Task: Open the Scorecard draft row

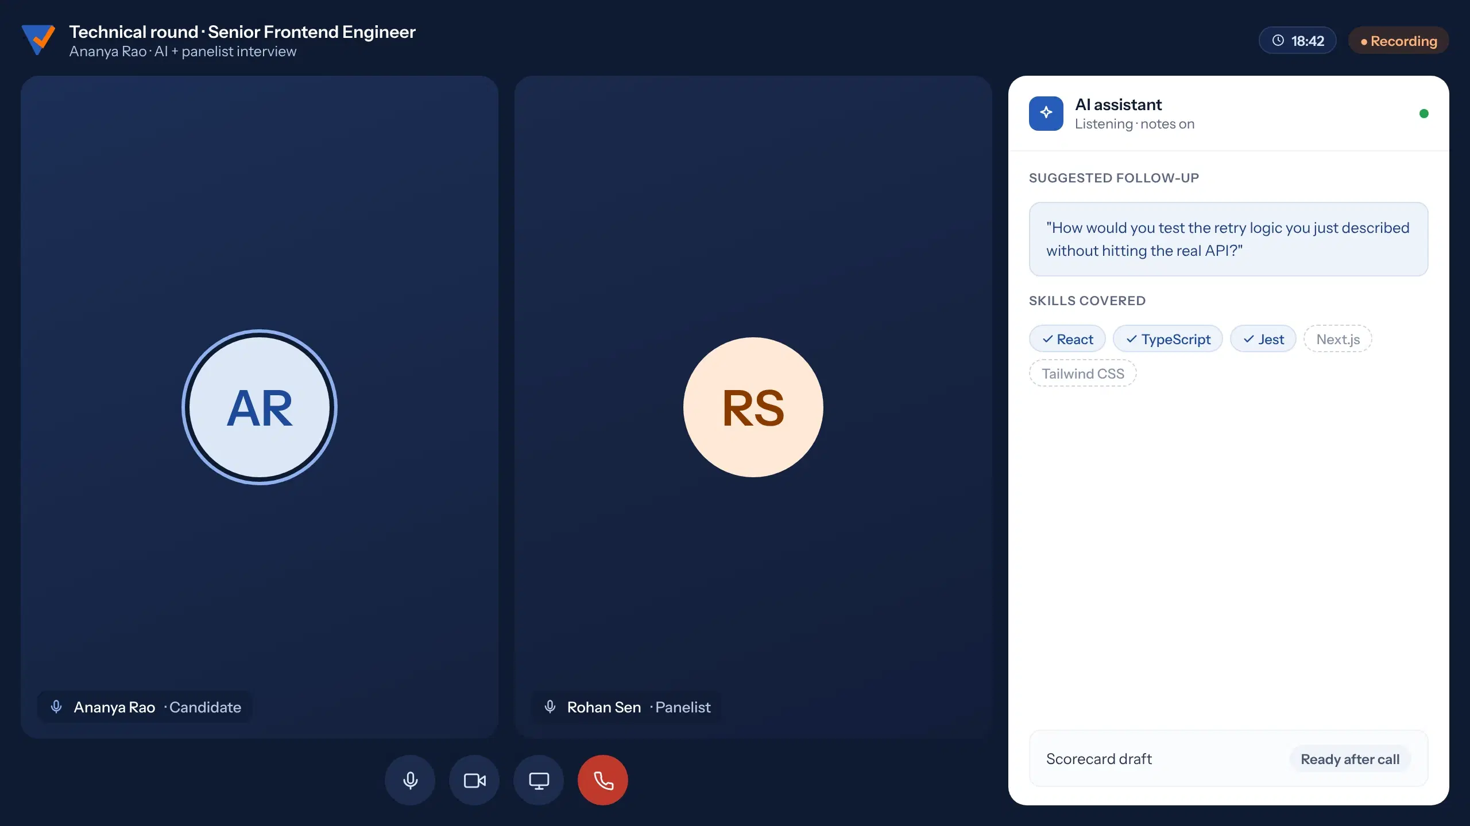Action: click(x=1229, y=758)
